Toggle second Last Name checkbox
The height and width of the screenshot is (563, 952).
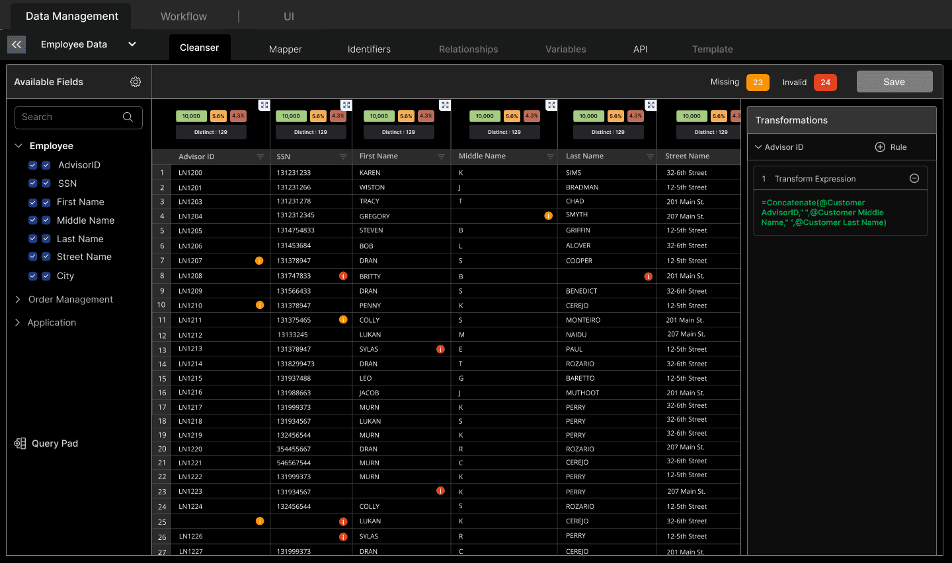[x=46, y=239]
